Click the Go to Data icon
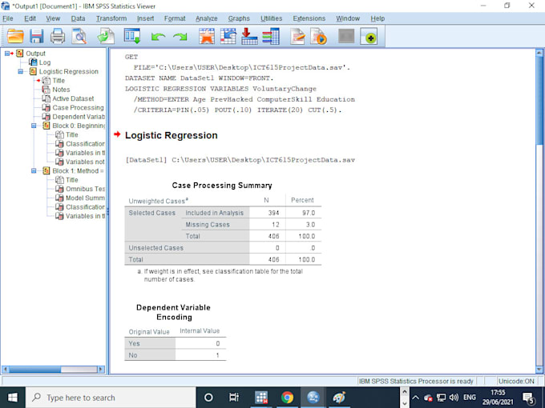Screen dimensions: 545x408 207,36
